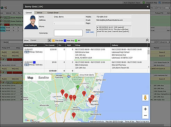
Task: Click map stop marker 14
Action: pyautogui.click(x=74, y=98)
